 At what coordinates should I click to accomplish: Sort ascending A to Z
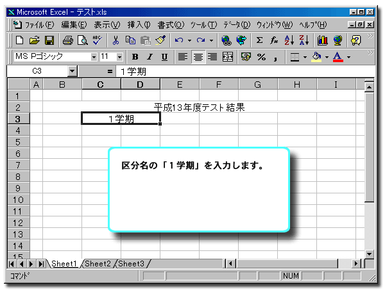[x=289, y=40]
